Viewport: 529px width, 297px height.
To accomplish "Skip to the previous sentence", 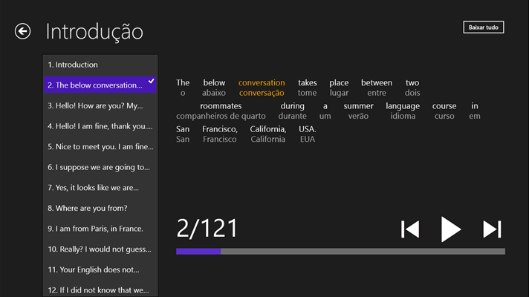I will [x=409, y=229].
